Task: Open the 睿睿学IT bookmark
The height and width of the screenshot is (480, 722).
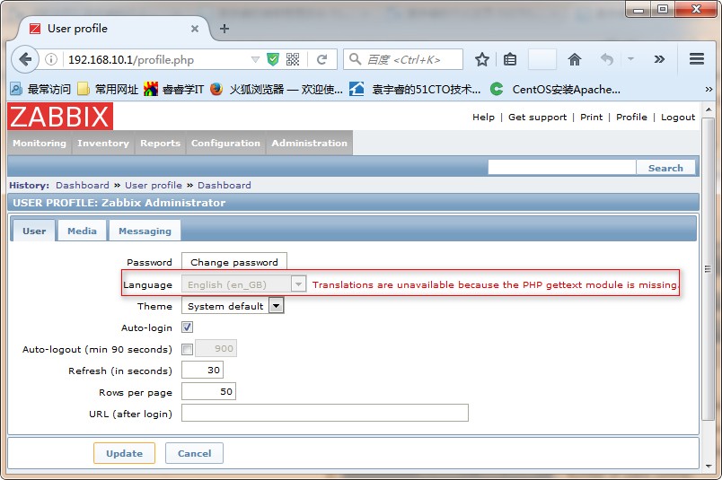Action: point(174,89)
